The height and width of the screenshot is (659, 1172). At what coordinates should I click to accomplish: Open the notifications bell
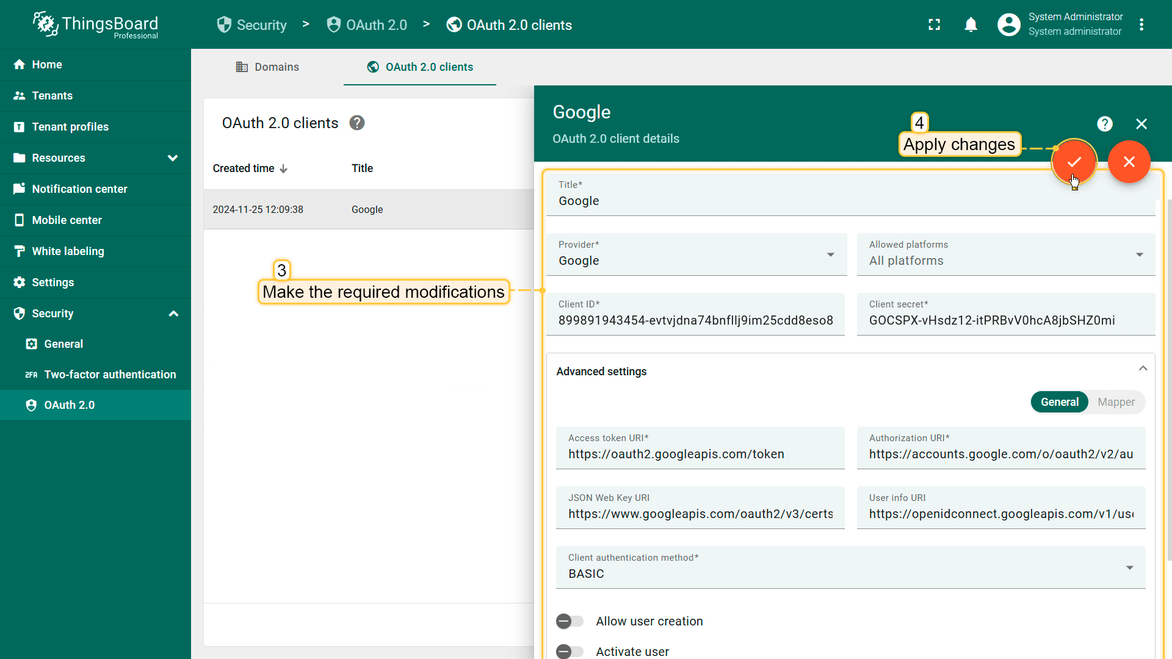tap(971, 24)
